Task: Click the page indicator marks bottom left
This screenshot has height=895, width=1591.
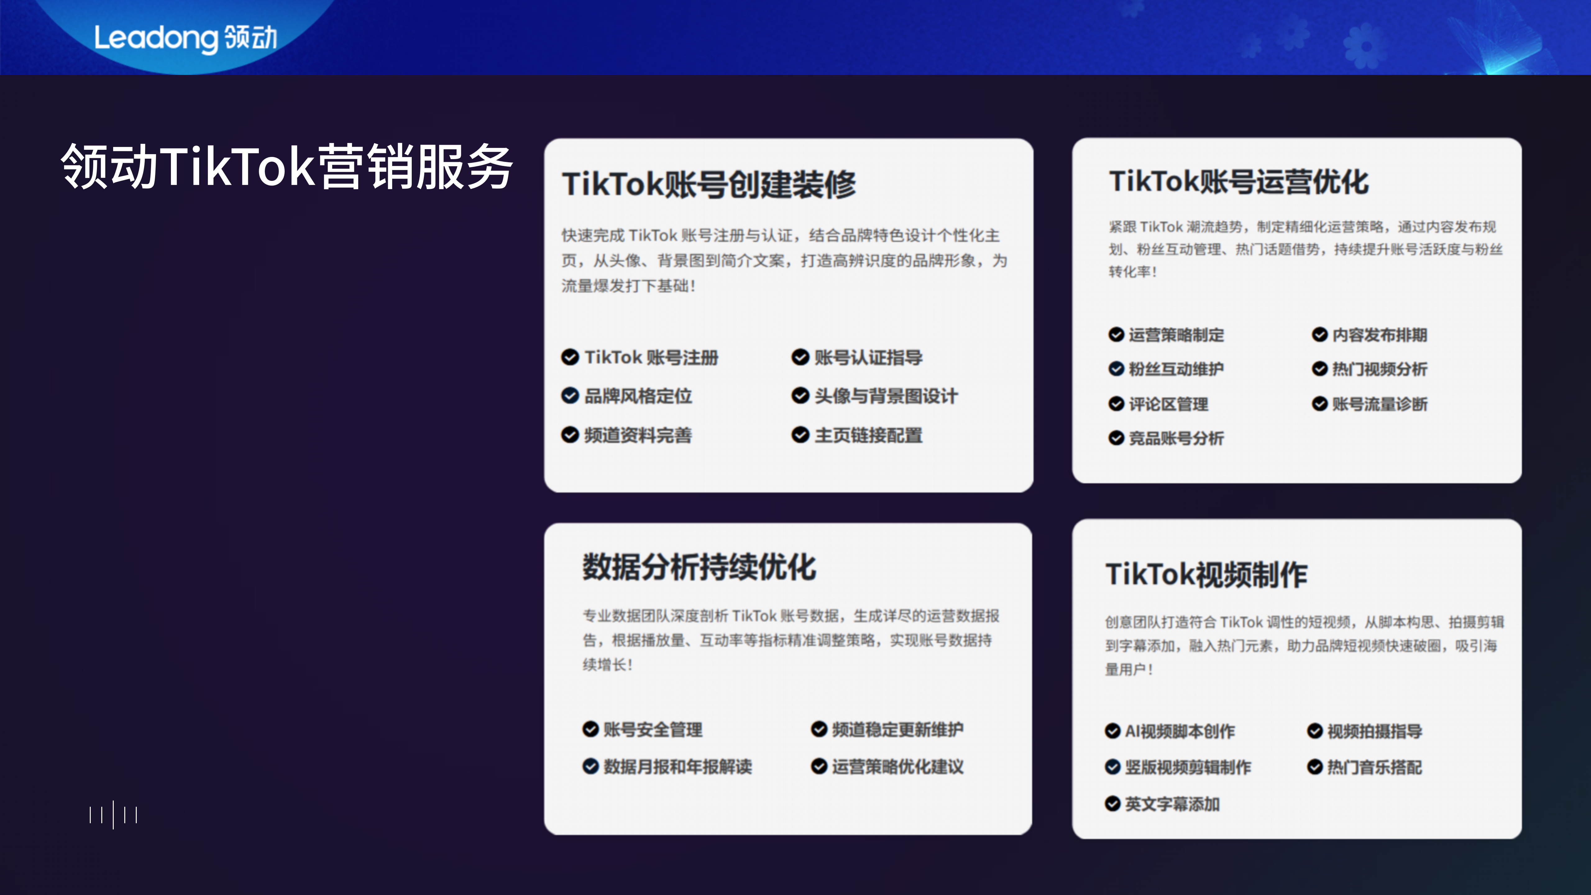Action: 113,815
